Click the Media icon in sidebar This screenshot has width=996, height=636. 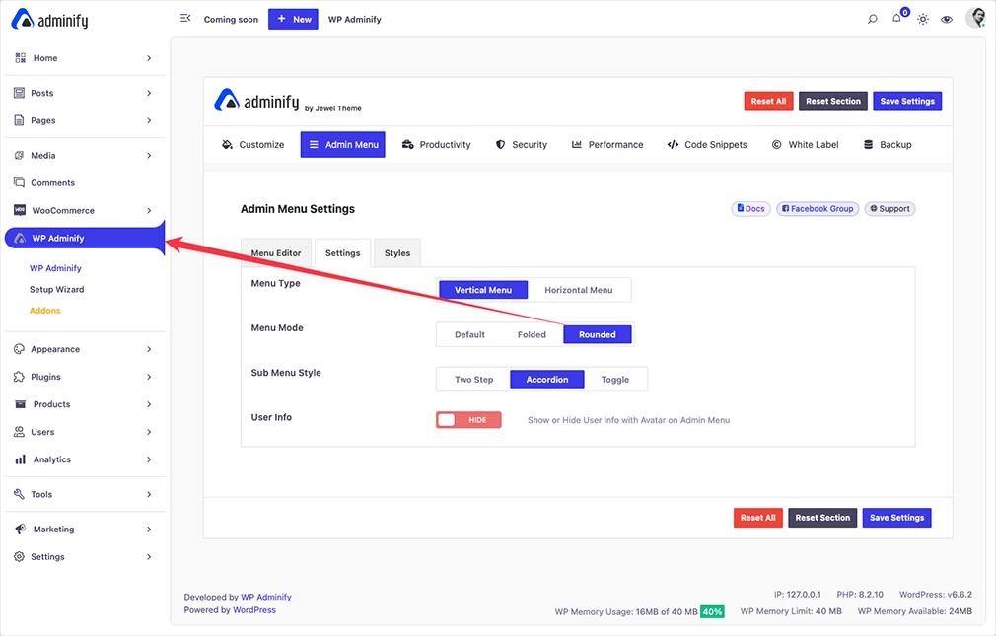point(19,155)
